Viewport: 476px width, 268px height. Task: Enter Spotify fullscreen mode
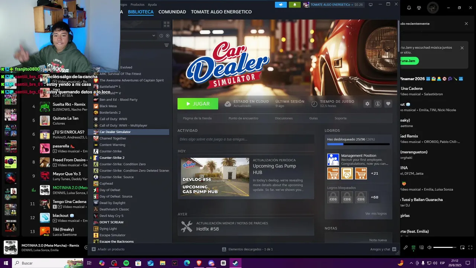pyautogui.click(x=470, y=248)
